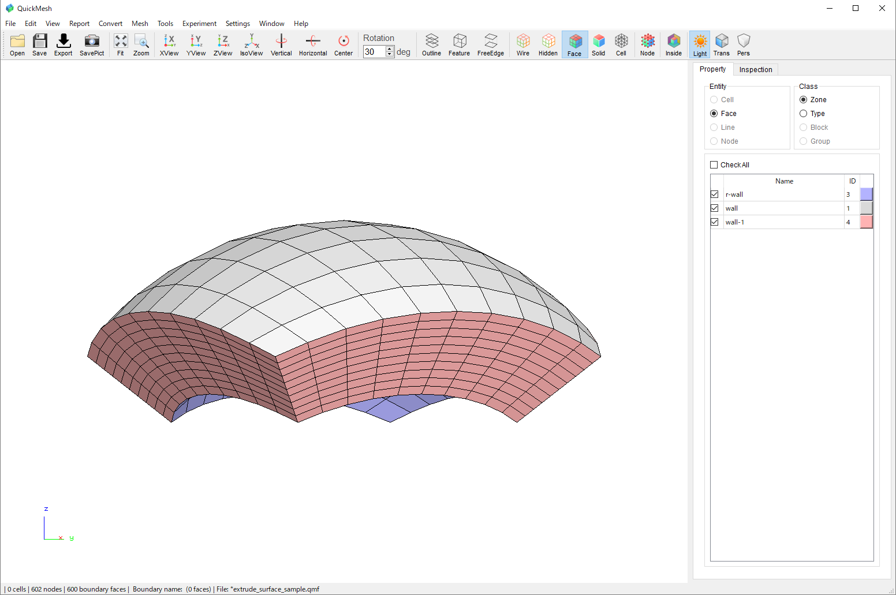Enable Wire display mode
Viewport: 896px width, 595px height.
point(522,44)
